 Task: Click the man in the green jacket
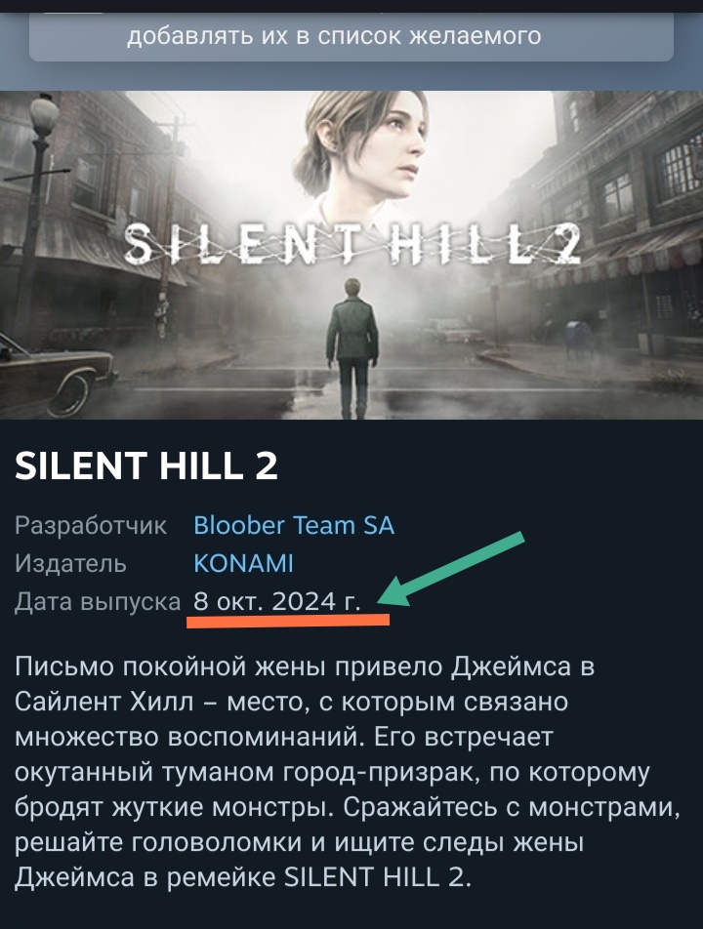(x=352, y=345)
